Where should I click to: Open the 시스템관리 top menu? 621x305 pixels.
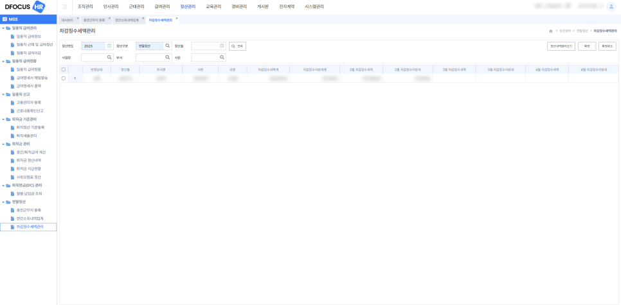(x=314, y=6)
